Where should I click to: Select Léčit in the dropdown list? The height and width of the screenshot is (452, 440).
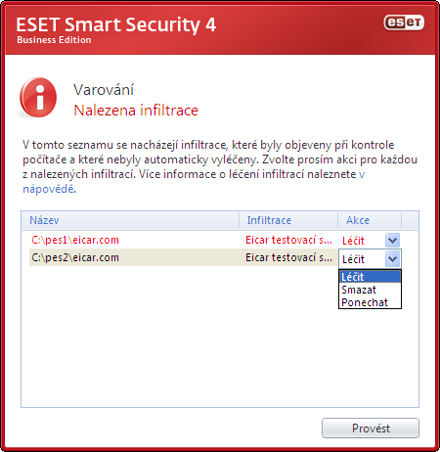pos(370,277)
